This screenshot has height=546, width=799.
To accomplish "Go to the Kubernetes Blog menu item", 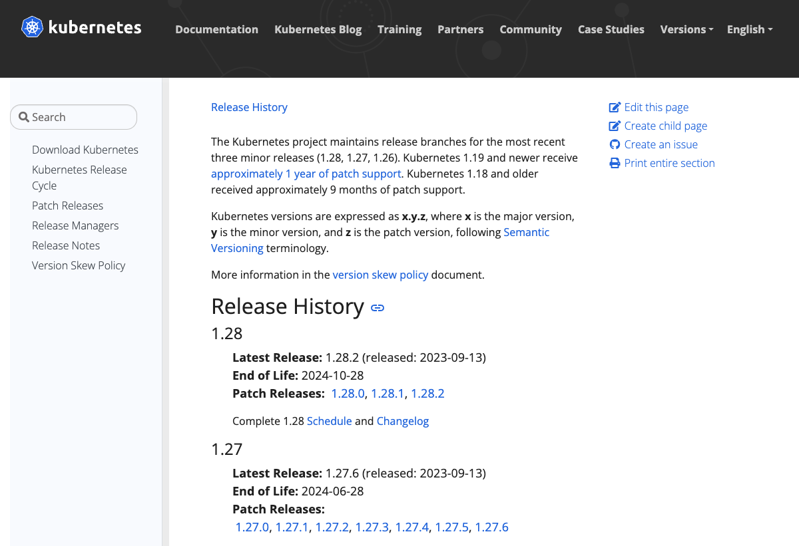I will click(x=318, y=29).
